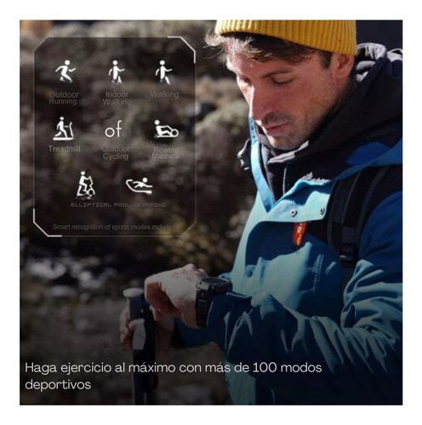Click the "Outdoor Running" text label
This screenshot has height=425, width=422.
[64, 98]
